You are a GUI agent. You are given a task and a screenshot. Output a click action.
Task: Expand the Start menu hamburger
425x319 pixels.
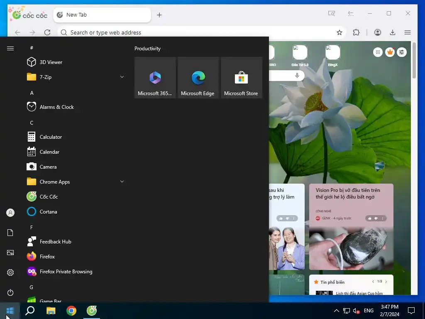coord(10,48)
